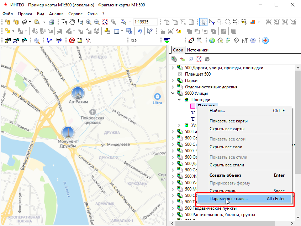Collapse the 5000 Улицы layer node

[173, 93]
